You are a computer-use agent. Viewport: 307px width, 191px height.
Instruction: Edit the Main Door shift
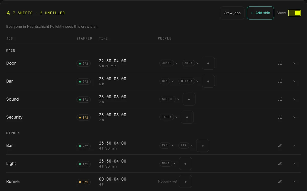coord(280,63)
